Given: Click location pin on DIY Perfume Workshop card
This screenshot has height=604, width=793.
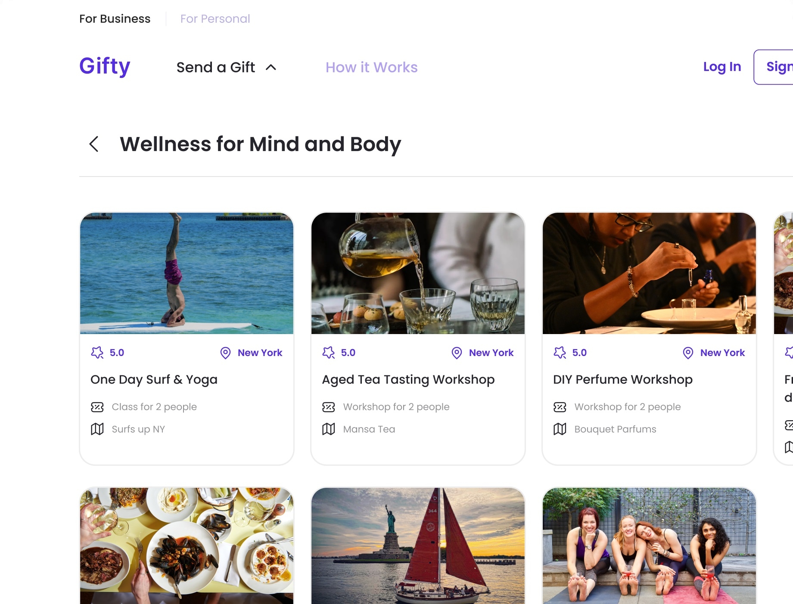Looking at the screenshot, I should tap(688, 353).
